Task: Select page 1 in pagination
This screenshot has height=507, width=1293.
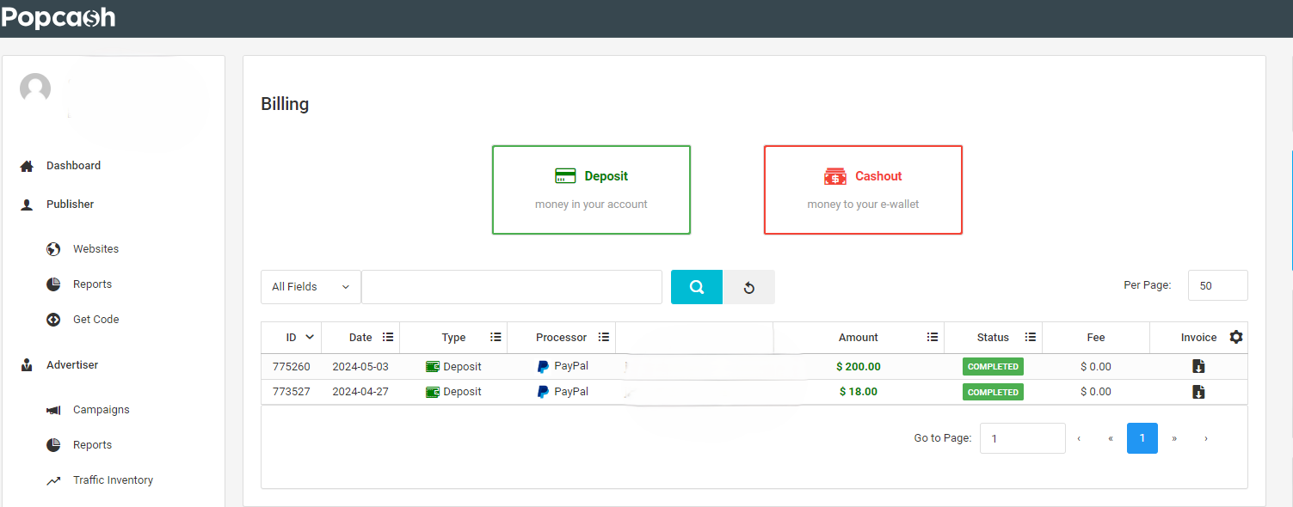Action: point(1142,438)
